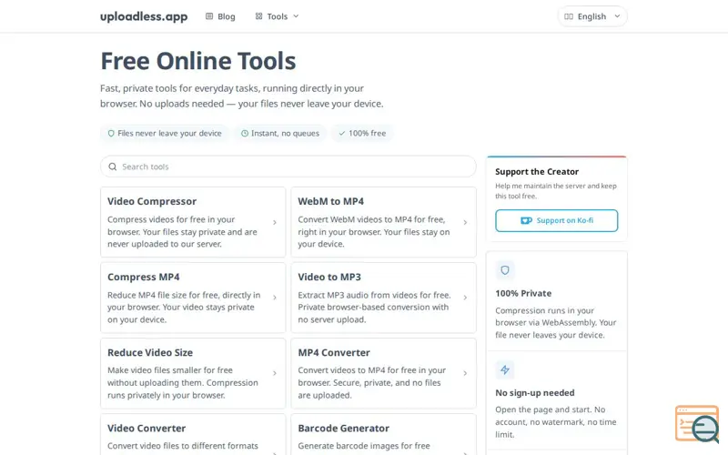The image size is (728, 455).
Task: Click the Video Compressor card arrow
Action: 275,222
